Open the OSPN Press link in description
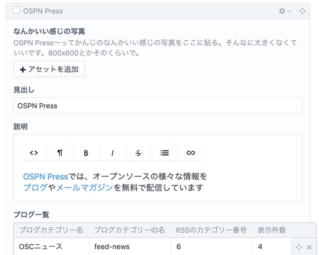The height and width of the screenshot is (255, 319). click(x=45, y=177)
